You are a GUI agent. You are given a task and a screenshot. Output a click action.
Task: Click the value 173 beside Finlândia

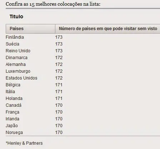coord(59,37)
